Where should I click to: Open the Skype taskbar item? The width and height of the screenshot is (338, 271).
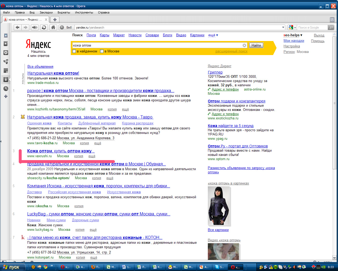(x=219, y=267)
